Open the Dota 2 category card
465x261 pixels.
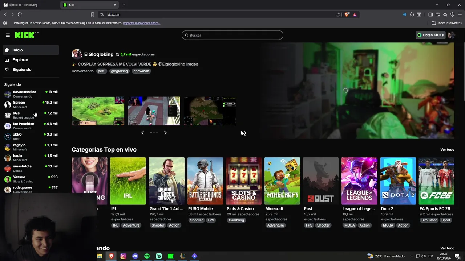tap(398, 181)
